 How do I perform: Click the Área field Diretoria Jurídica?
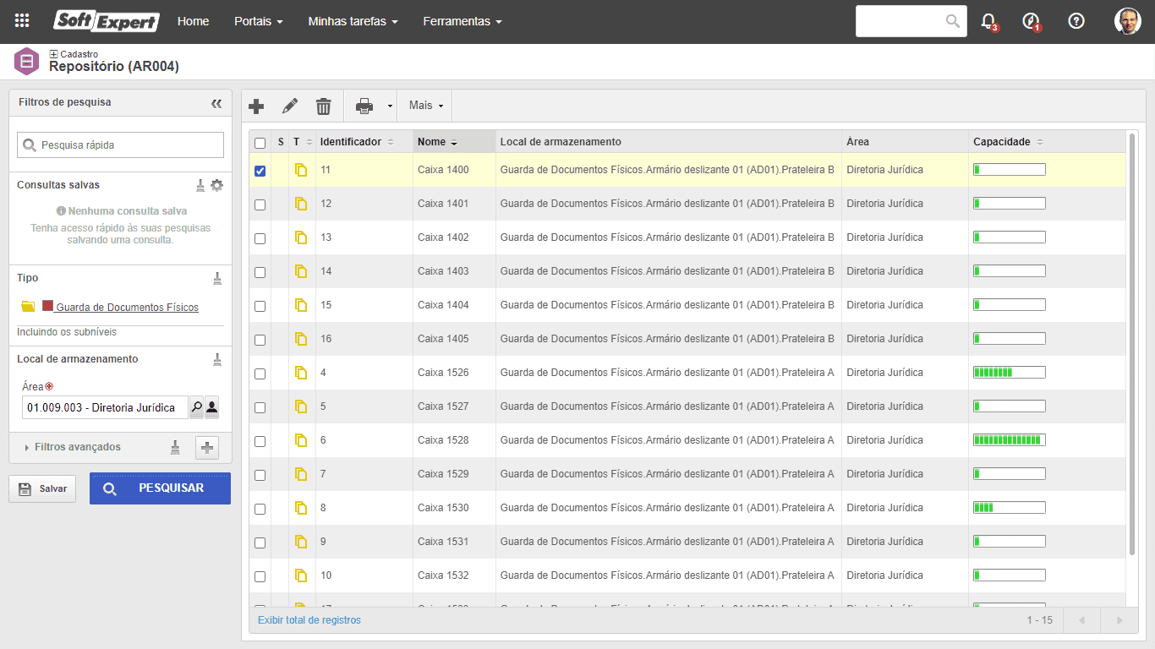coord(105,407)
